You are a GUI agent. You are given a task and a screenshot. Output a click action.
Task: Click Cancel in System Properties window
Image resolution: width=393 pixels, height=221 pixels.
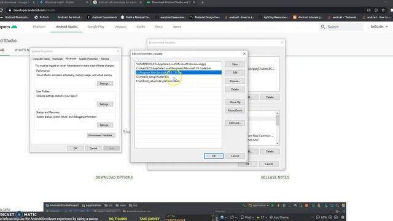[x=93, y=149]
